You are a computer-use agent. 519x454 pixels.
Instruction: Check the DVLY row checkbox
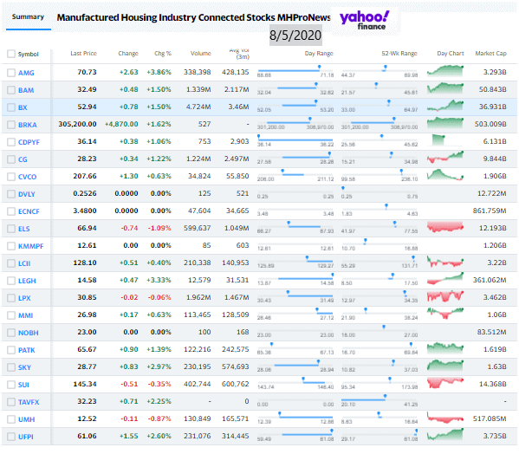11,194
